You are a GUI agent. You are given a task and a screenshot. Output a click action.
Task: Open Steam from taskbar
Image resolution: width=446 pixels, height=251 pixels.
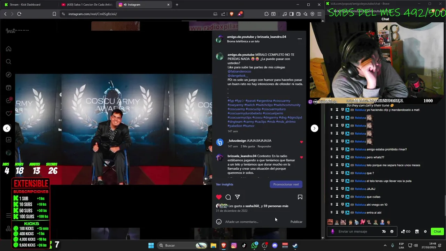295,245
